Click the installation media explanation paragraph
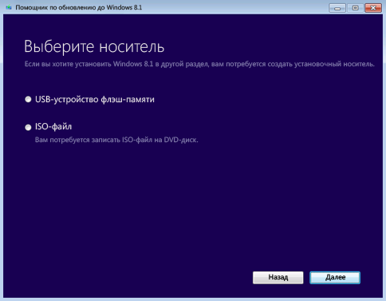This screenshot has width=386, height=301. point(199,64)
